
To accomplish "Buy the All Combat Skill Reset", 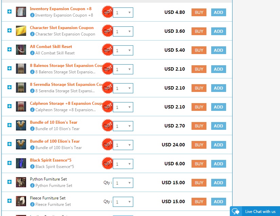I will [199, 50].
